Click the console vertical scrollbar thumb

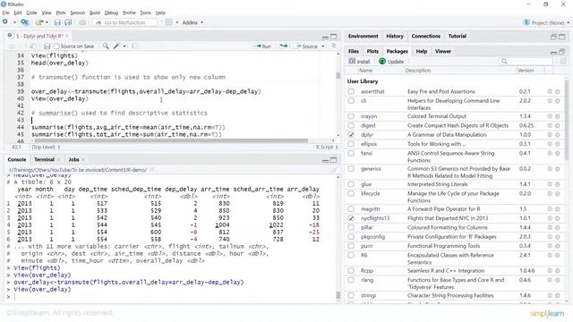338,295
